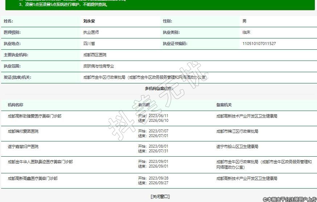Click the end date 2026/09/27
The image size is (317, 202).
(x=158, y=183)
